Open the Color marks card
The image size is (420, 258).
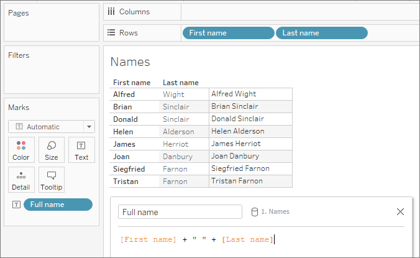pyautogui.click(x=21, y=150)
